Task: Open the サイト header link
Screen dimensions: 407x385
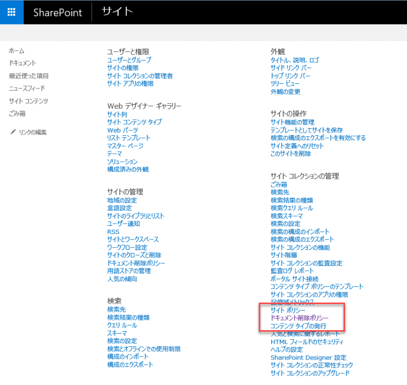Action: (117, 12)
